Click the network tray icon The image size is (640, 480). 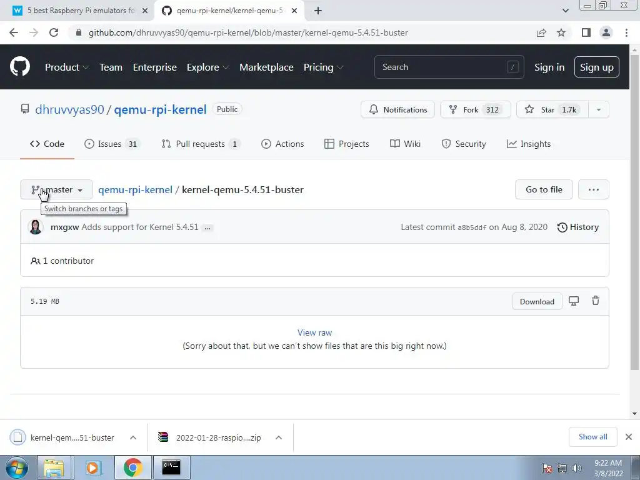click(x=562, y=468)
